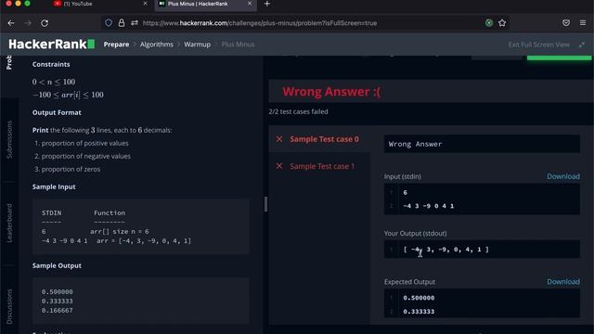
Task: Download the Input (stdin) file
Action: [563, 176]
